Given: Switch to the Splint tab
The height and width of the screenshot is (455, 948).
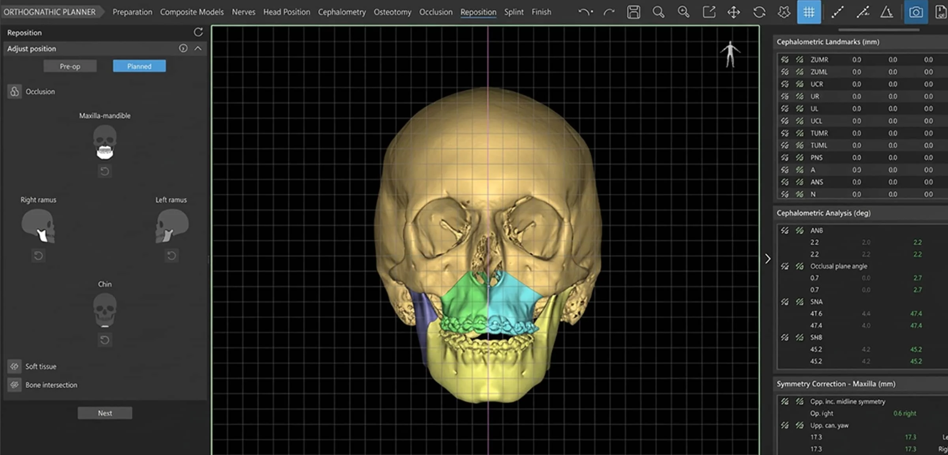Looking at the screenshot, I should pos(514,12).
